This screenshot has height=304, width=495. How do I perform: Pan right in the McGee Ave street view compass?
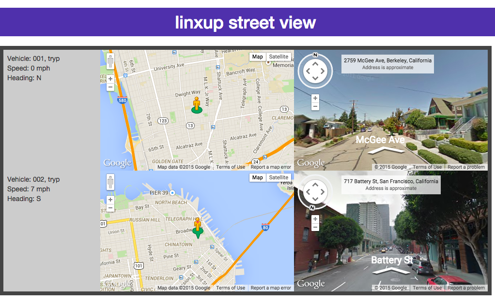click(x=323, y=71)
